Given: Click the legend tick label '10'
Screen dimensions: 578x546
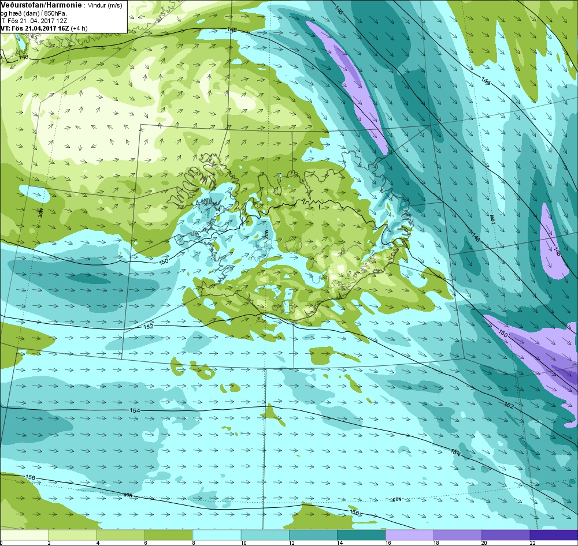Looking at the screenshot, I should 244,543.
